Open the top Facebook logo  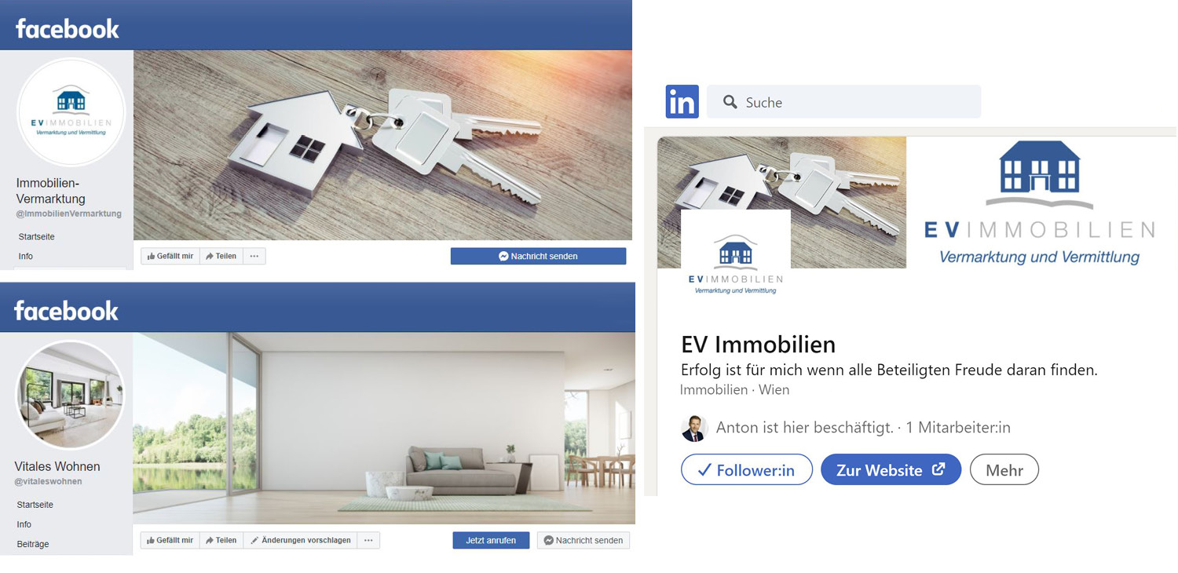pyautogui.click(x=68, y=29)
